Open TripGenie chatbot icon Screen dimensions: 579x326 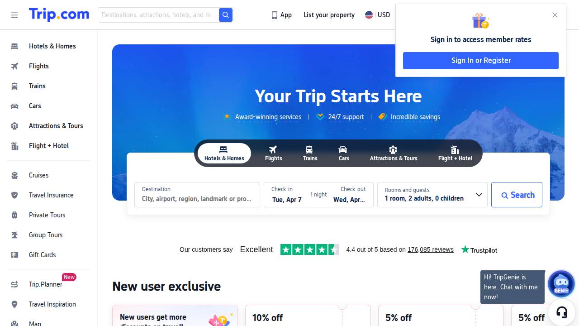point(561,283)
